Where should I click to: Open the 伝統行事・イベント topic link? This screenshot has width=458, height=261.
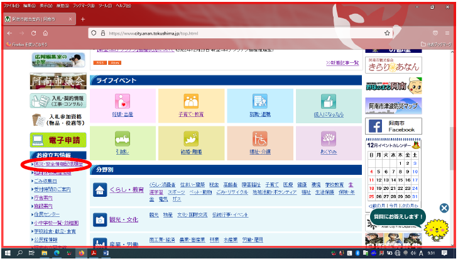click(230, 215)
